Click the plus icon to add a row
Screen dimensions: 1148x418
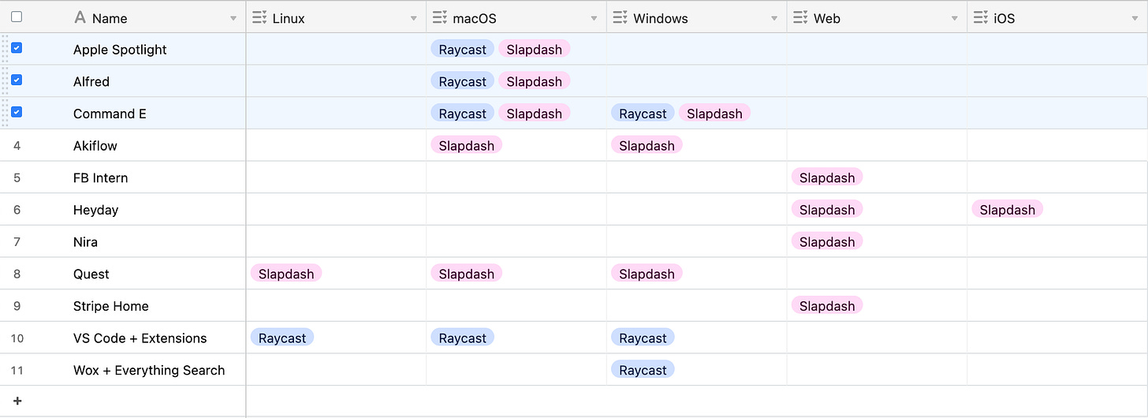point(17,401)
